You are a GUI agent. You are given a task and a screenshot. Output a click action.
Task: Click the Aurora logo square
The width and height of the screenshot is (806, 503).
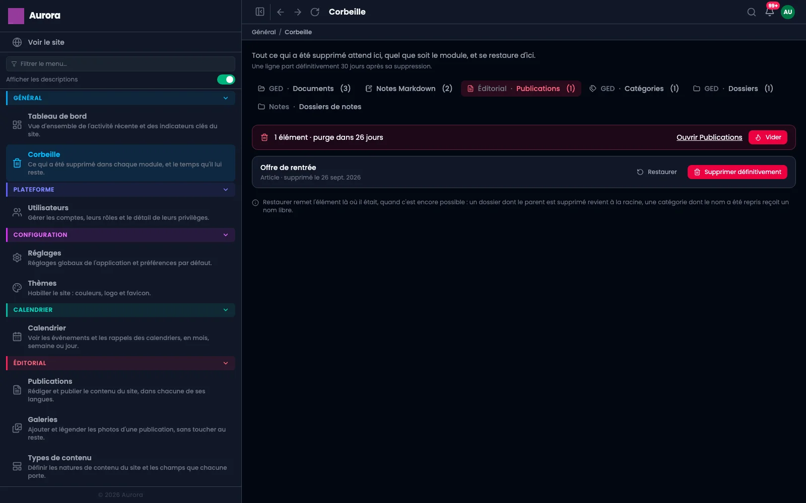[16, 16]
